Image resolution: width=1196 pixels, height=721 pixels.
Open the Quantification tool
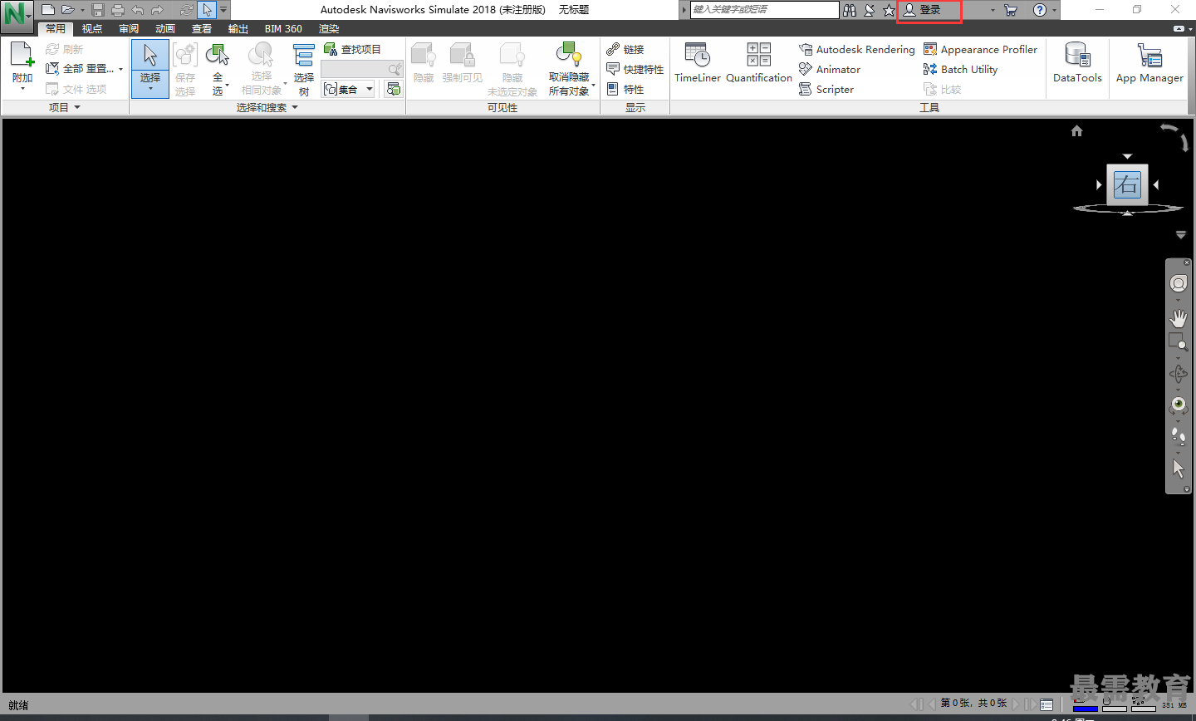click(x=759, y=63)
